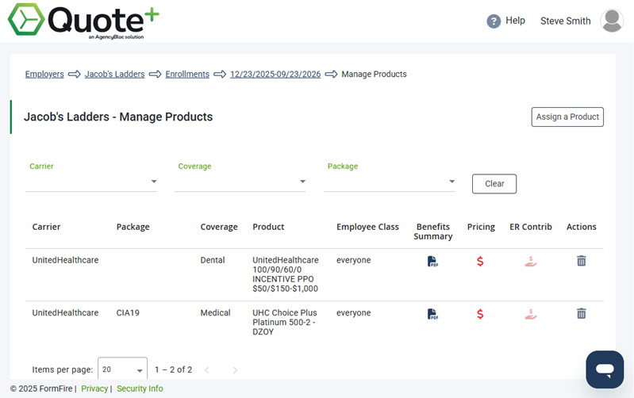
Task: Click the Clear filters button
Action: pos(494,184)
